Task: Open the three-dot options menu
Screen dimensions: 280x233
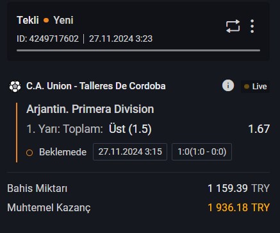Action: (252, 26)
